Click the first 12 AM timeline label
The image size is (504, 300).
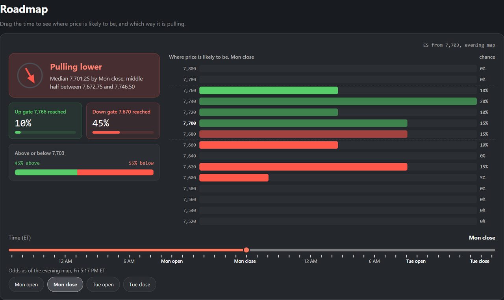click(65, 261)
